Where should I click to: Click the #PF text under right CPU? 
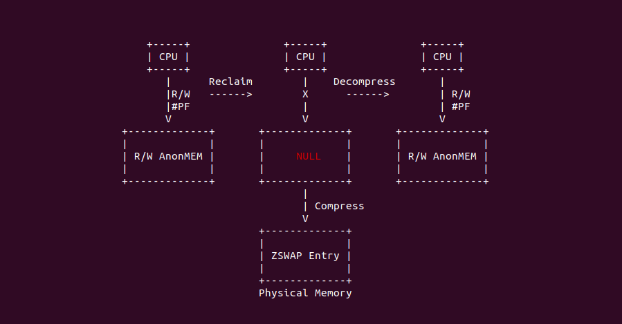[461, 106]
